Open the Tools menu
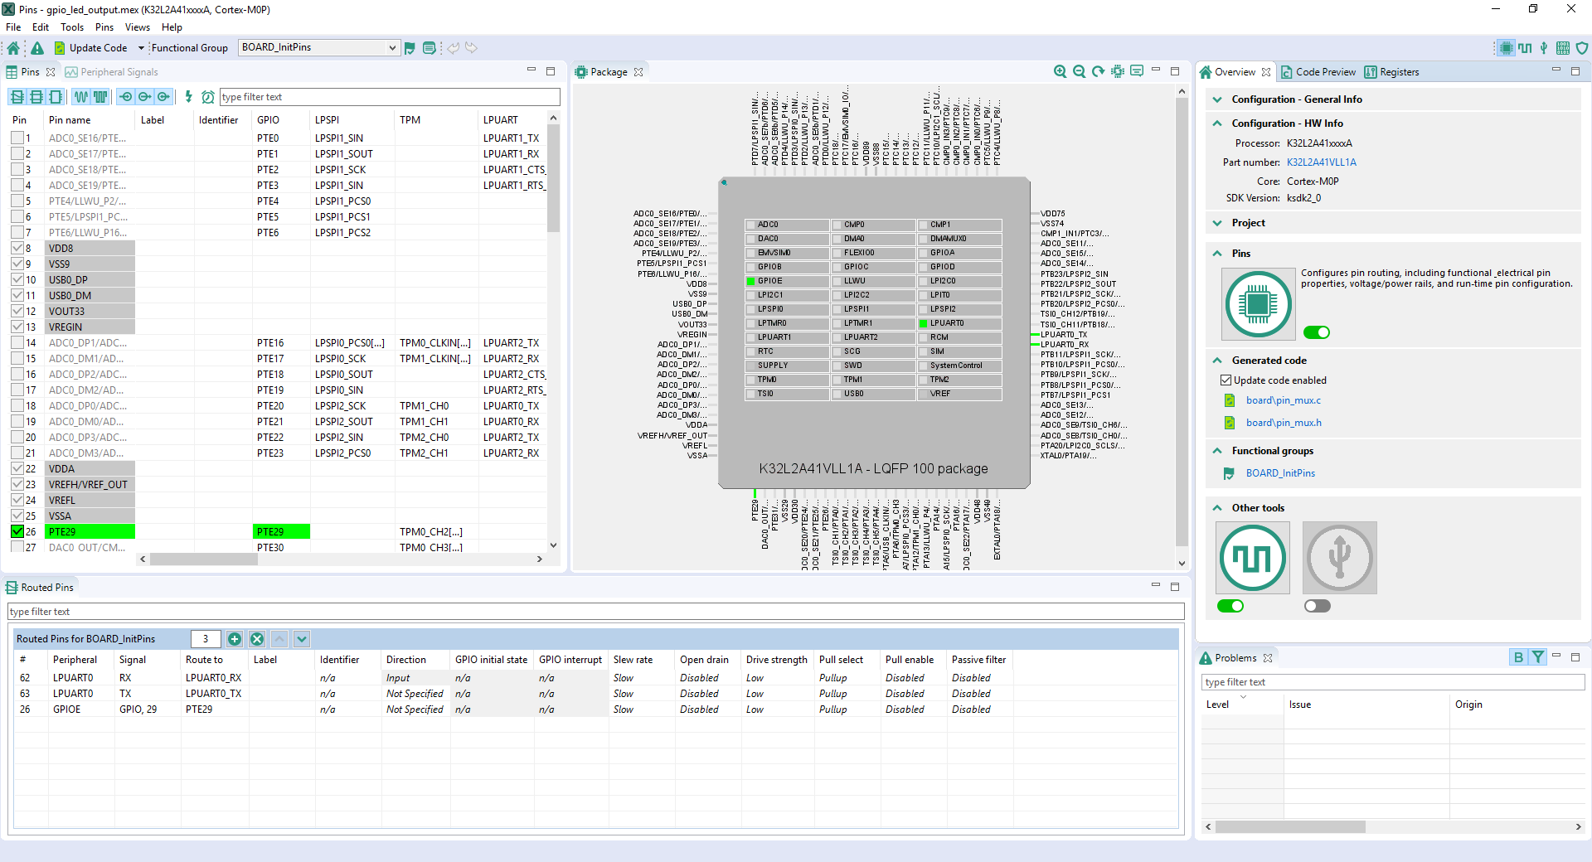Viewport: 1592px width, 862px height. tap(72, 27)
